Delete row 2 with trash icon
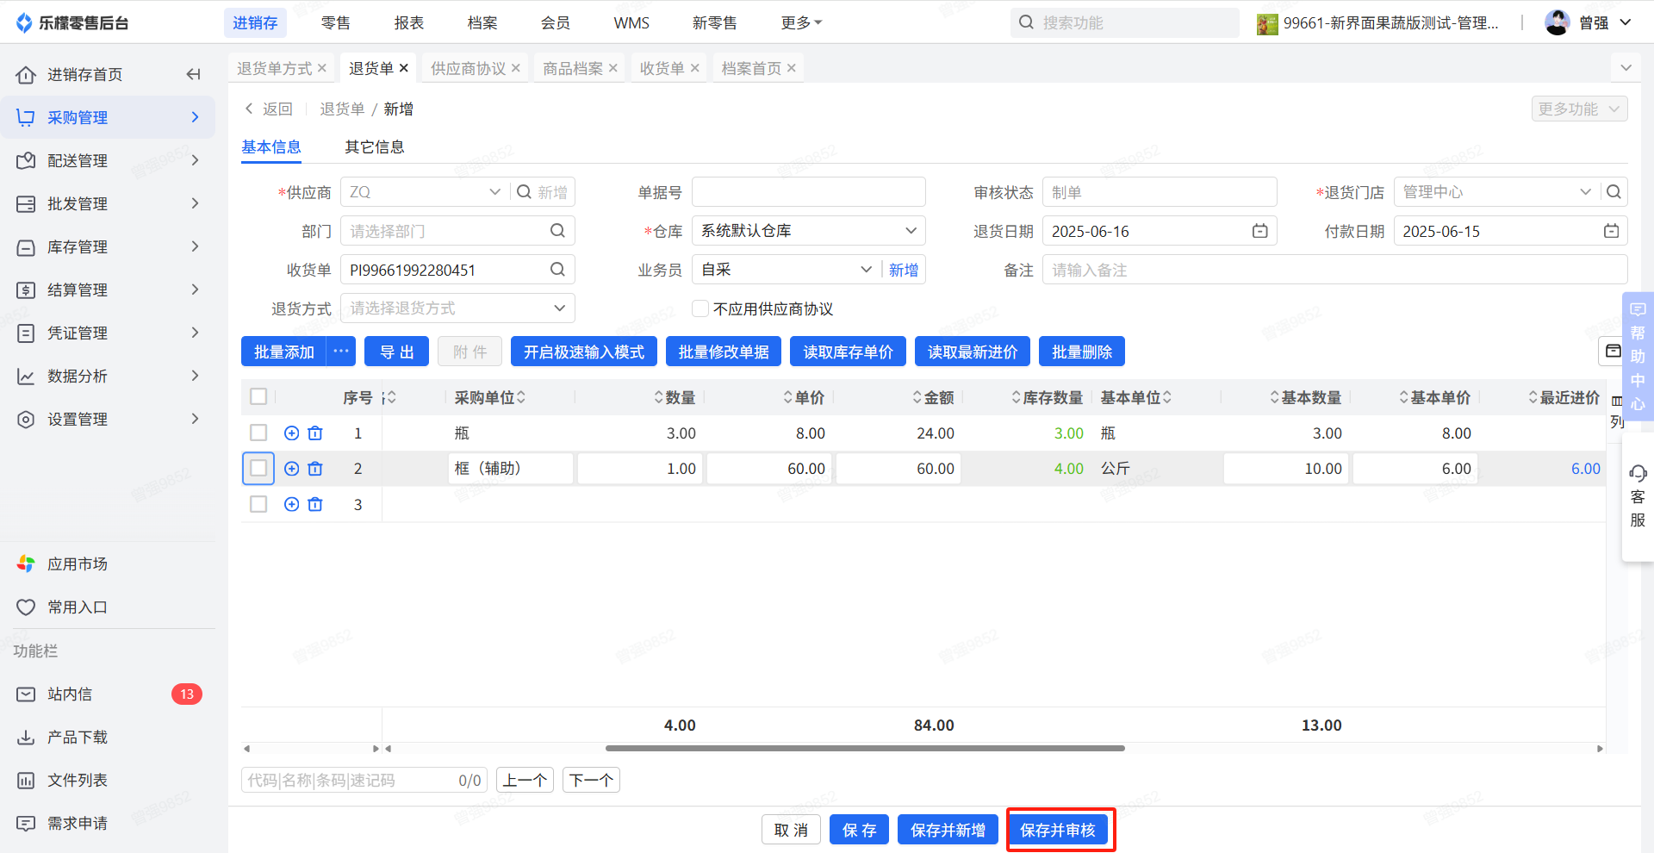The width and height of the screenshot is (1654, 853). 315,469
